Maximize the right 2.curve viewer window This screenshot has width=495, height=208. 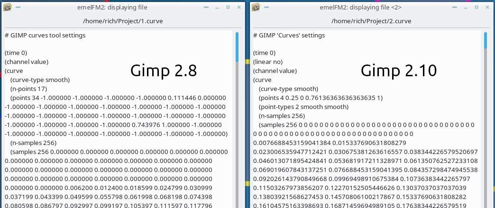coord(477,7)
